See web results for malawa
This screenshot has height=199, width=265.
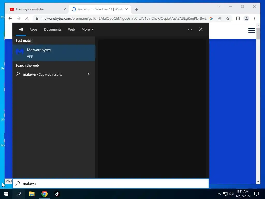click(x=54, y=74)
